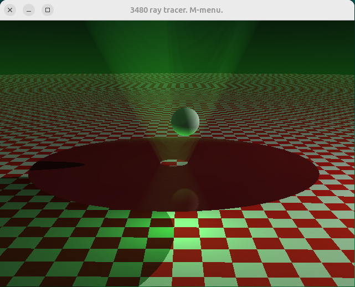Close the ray tracer window
The width and height of the screenshot is (355, 287).
click(x=10, y=10)
